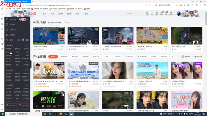Expand more live categories chevron after 赛车竞技
This screenshot has height=116, width=207.
click(172, 56)
